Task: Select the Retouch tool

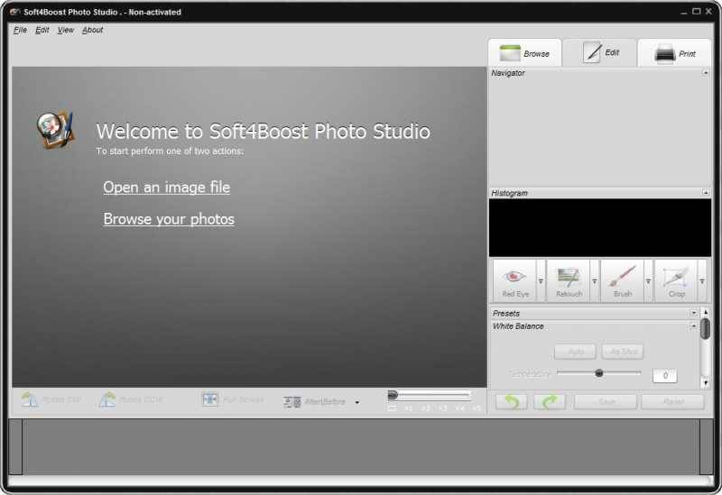Action: coord(569,280)
